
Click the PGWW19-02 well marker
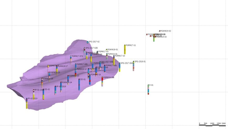(x=160, y=31)
